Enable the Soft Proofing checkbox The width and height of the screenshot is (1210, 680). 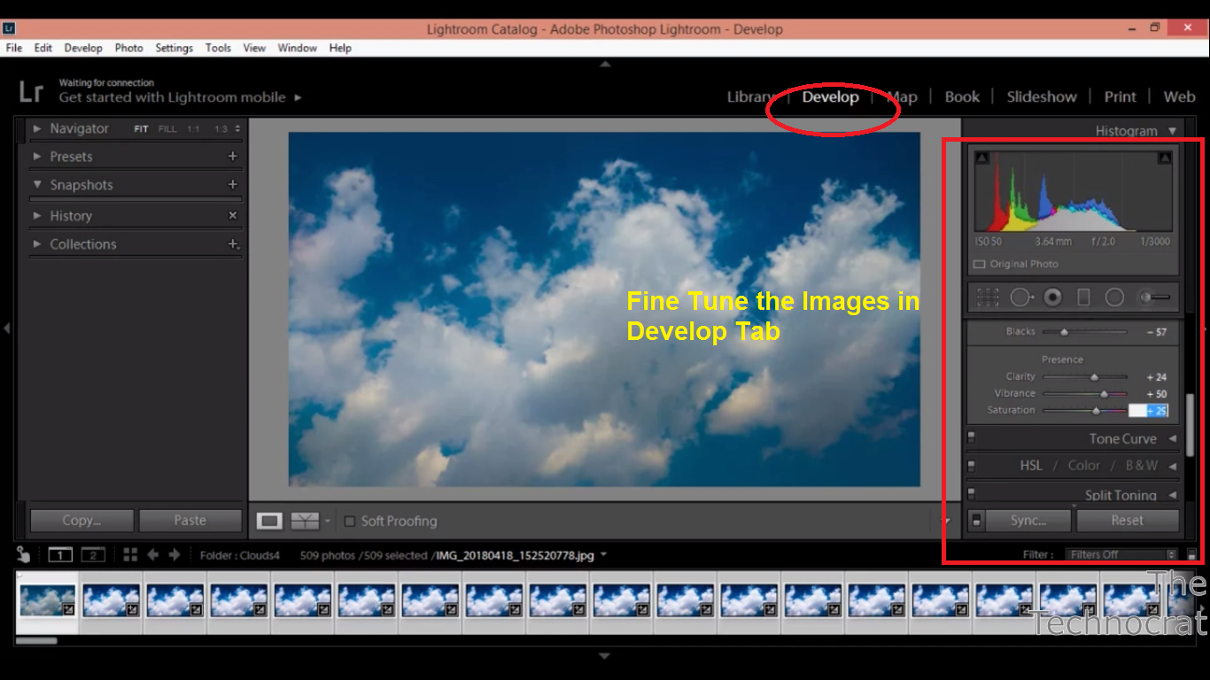(349, 521)
